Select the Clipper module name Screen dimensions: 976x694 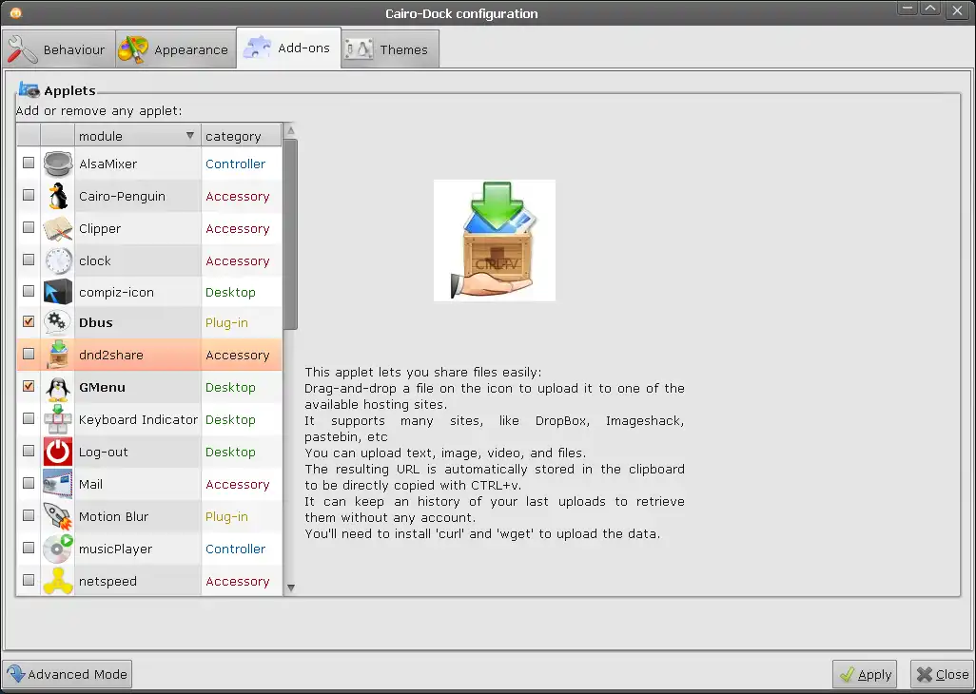point(100,229)
